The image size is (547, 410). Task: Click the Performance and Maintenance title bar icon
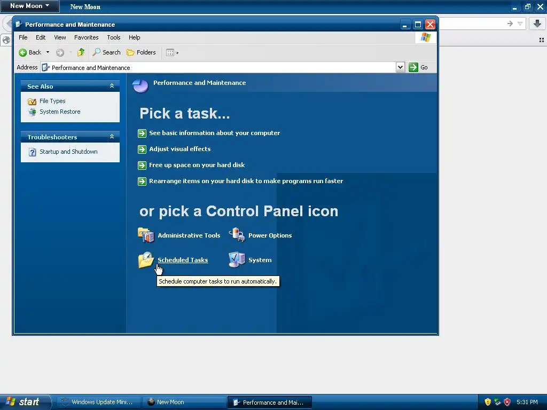(x=19, y=25)
